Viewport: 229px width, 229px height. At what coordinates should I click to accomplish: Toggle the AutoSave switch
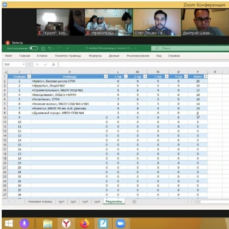point(34,48)
